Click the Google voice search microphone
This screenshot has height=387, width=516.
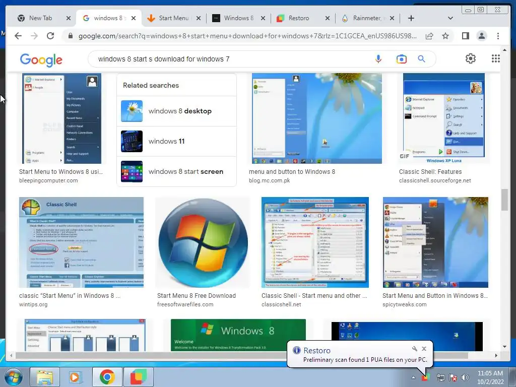[x=378, y=59]
